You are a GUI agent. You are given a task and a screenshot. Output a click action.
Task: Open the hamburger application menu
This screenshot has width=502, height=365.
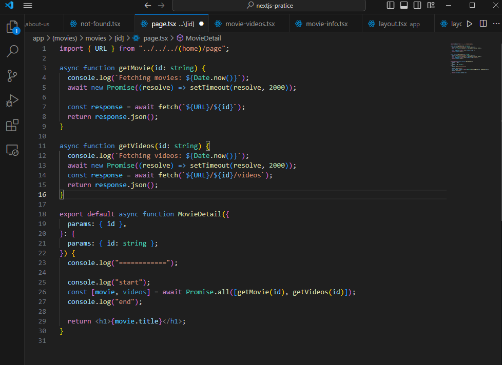pyautogui.click(x=28, y=6)
